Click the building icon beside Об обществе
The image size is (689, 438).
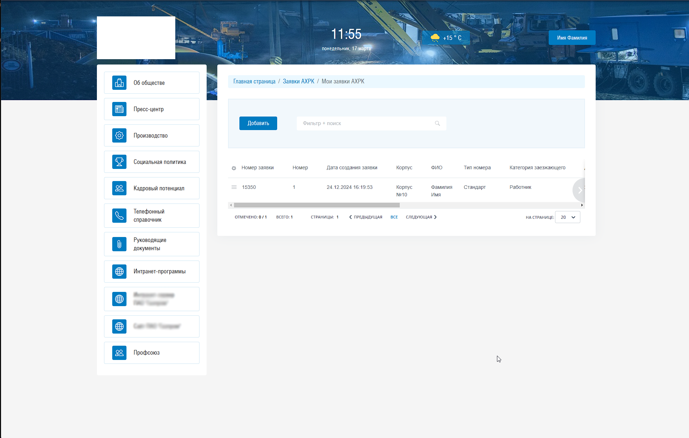(x=119, y=83)
